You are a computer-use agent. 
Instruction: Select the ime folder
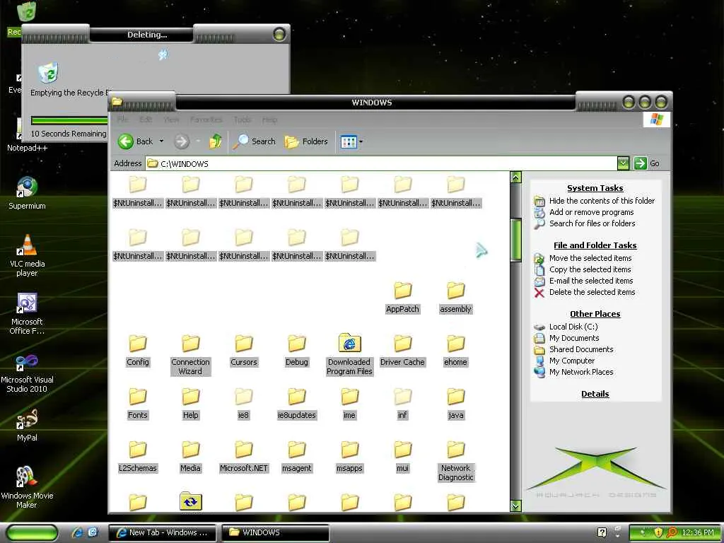[349, 404]
